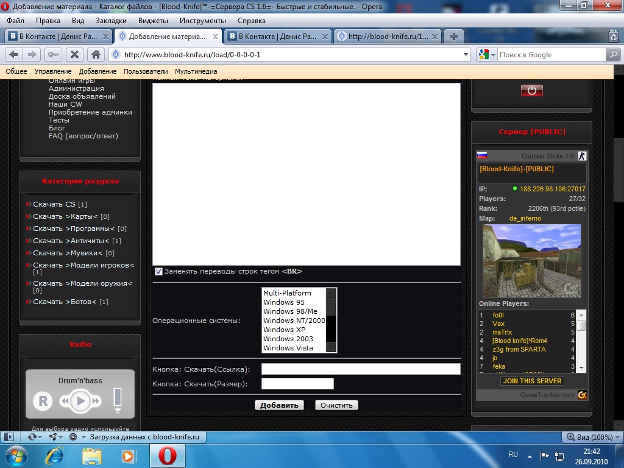
Task: Click the Поиск в Google search field
Action: 551,54
